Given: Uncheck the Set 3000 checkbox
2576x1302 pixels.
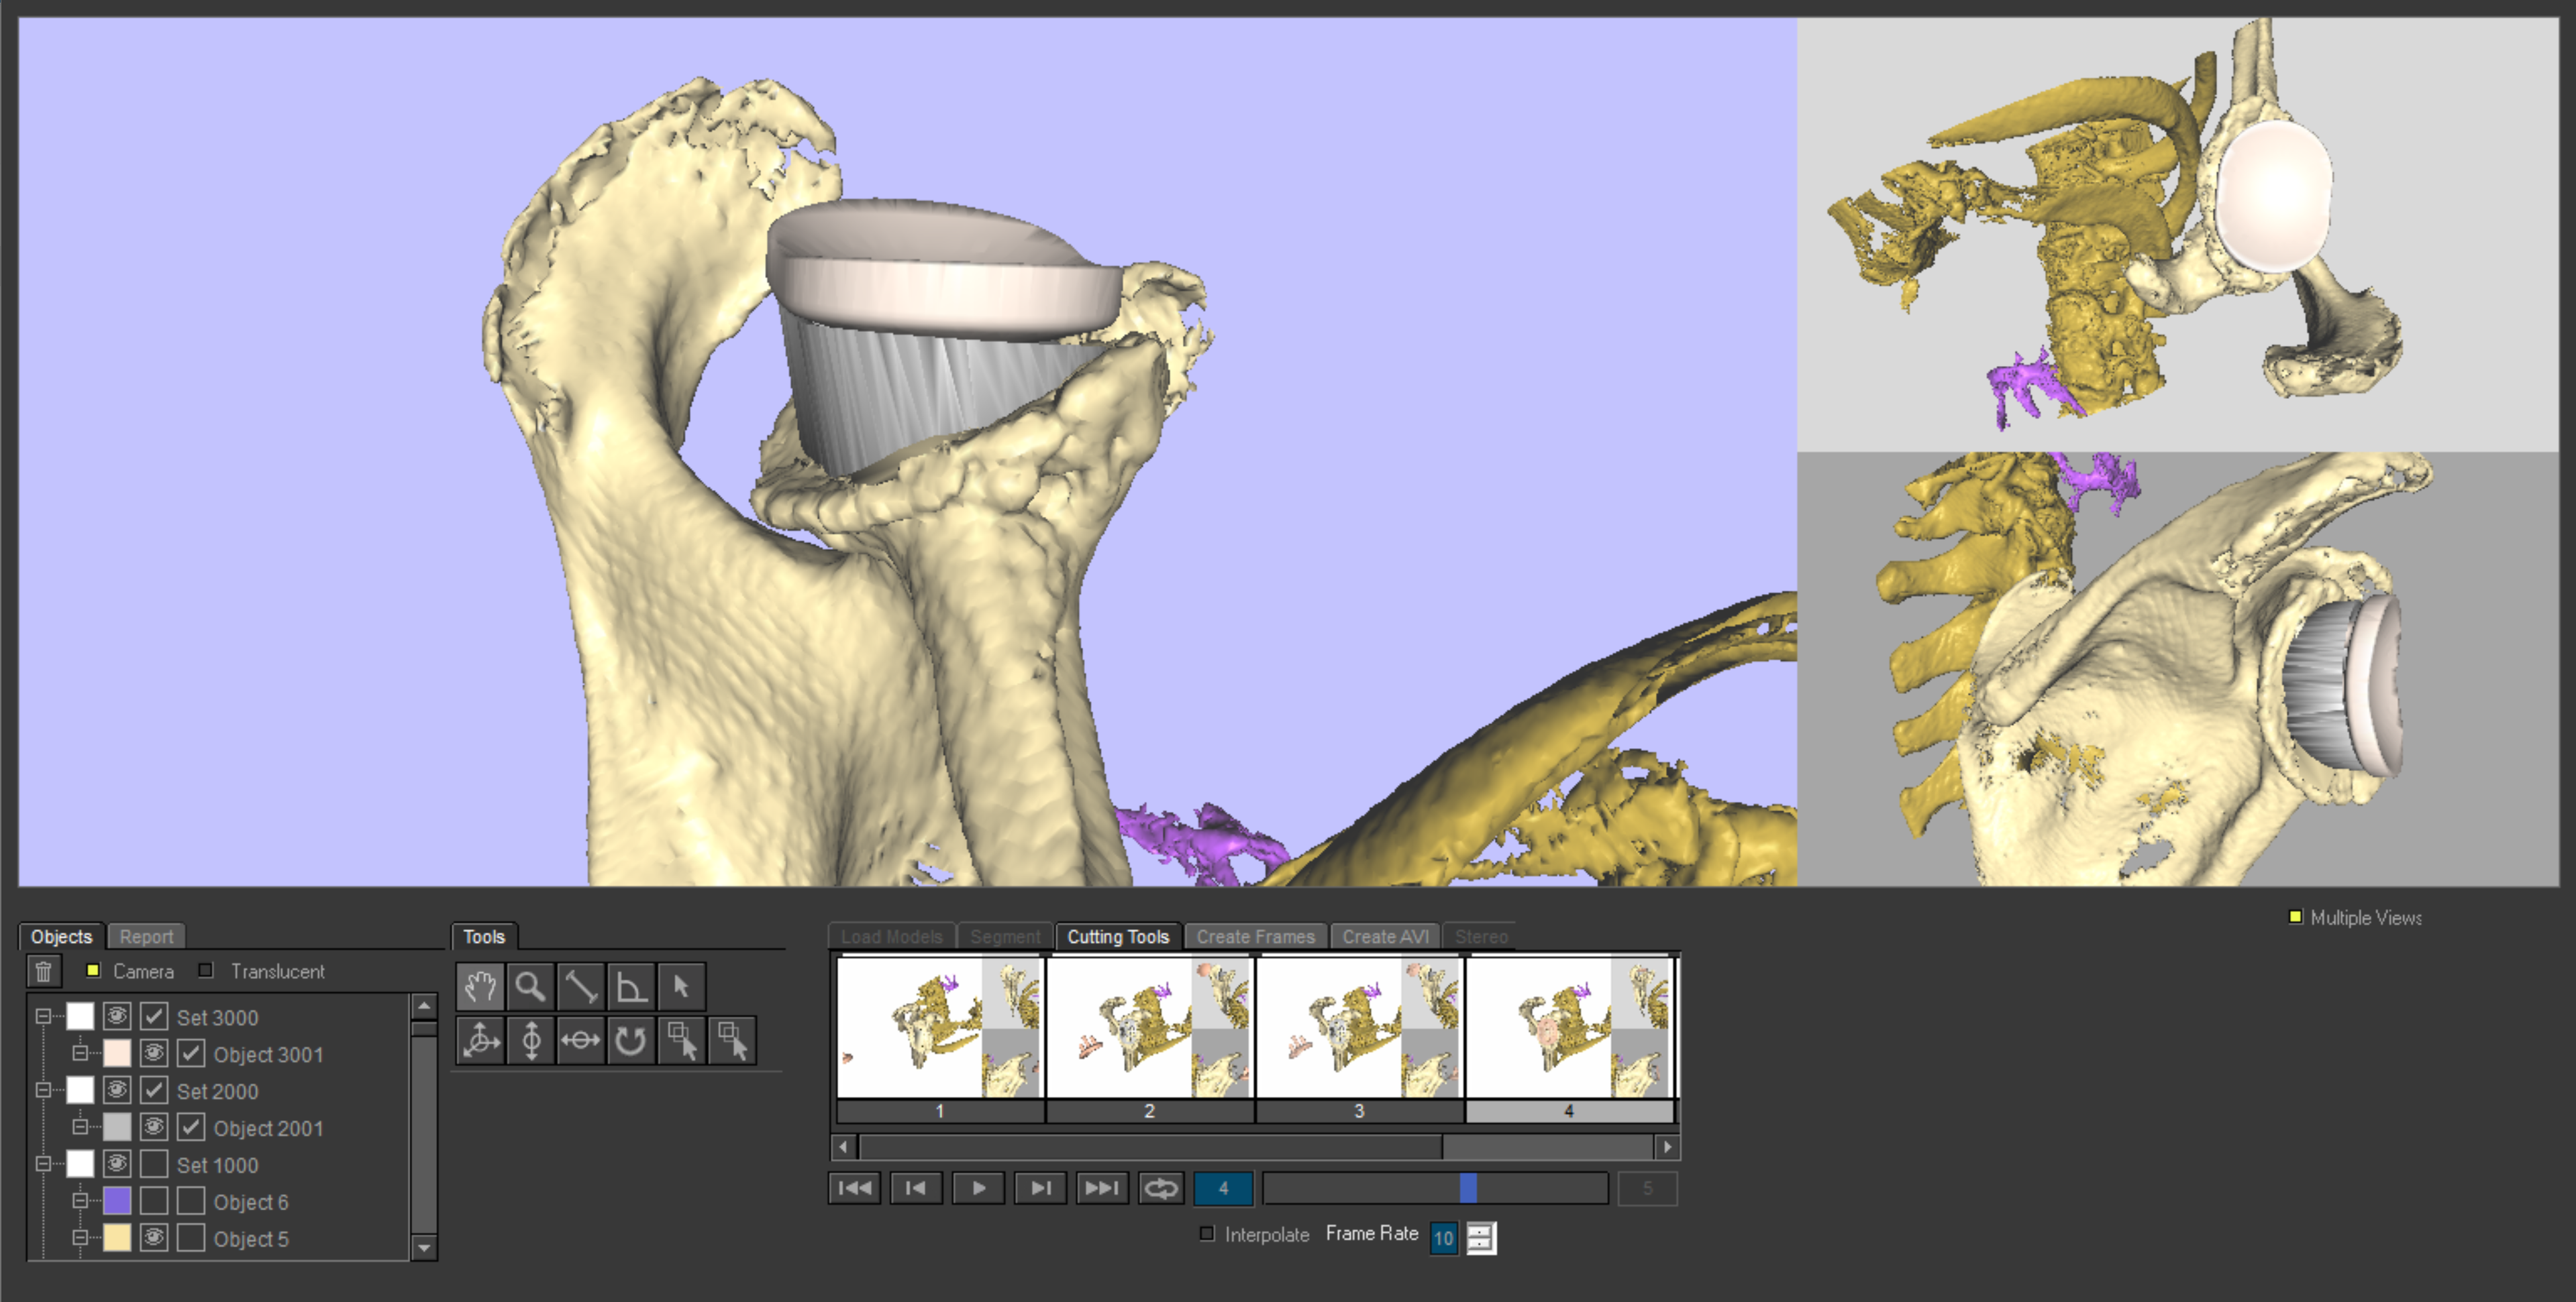Looking at the screenshot, I should 153,1016.
